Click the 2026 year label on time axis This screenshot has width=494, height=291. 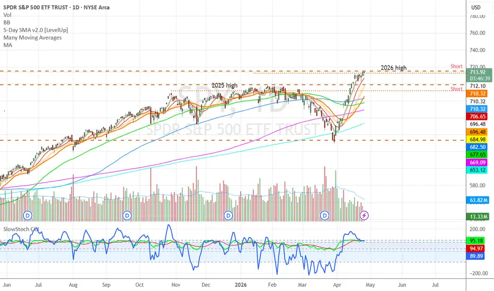click(241, 285)
